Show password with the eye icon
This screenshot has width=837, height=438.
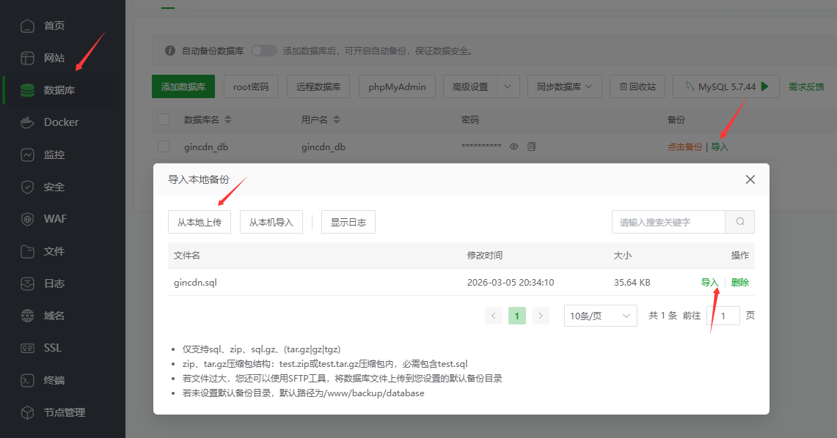pyautogui.click(x=514, y=146)
